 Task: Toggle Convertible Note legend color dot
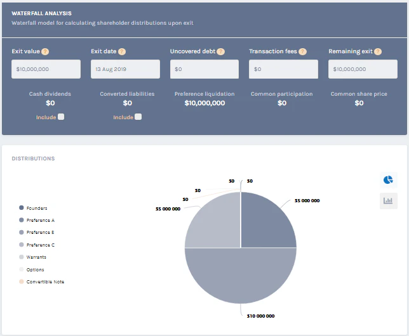click(22, 281)
